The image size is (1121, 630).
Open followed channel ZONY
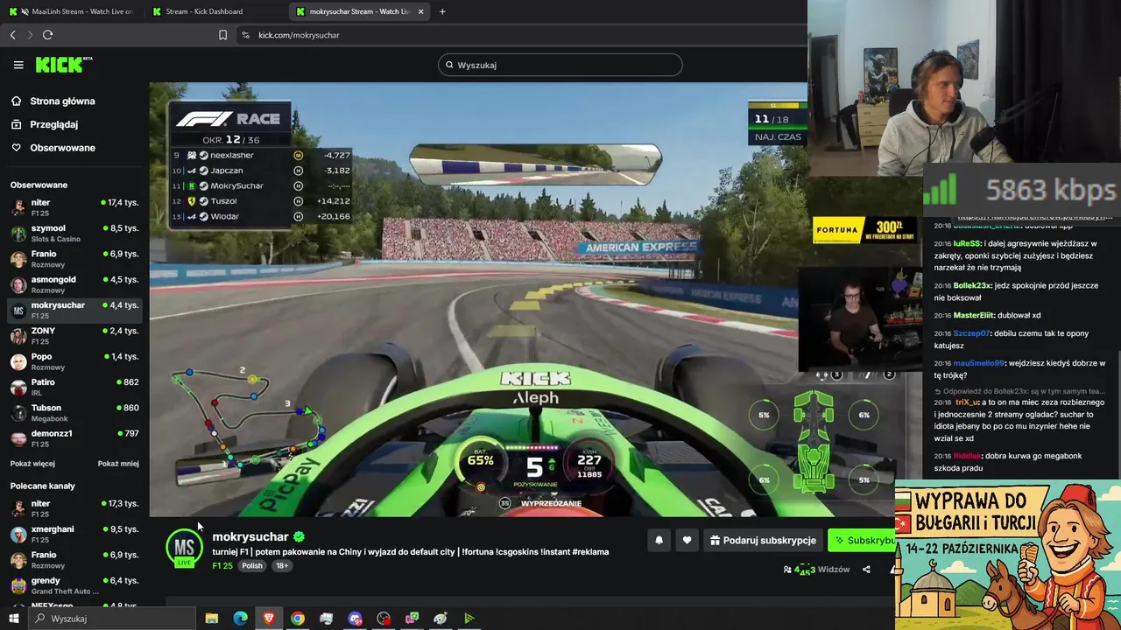coord(74,336)
